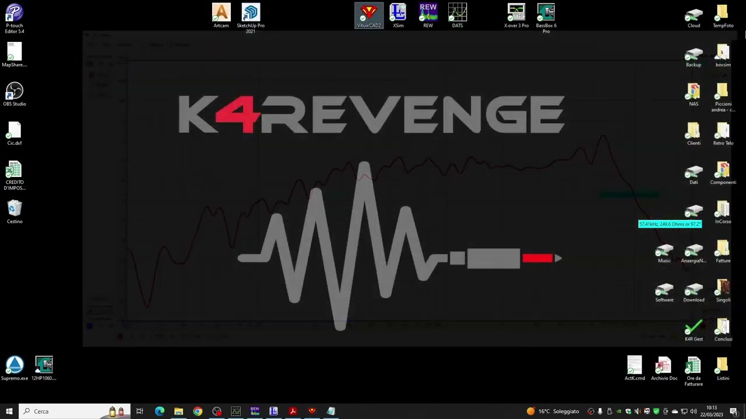Open the Componenti folder
The width and height of the screenshot is (746, 419).
point(723,173)
